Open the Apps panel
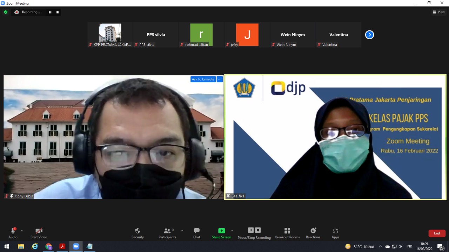The width and height of the screenshot is (449, 252). [x=335, y=233]
